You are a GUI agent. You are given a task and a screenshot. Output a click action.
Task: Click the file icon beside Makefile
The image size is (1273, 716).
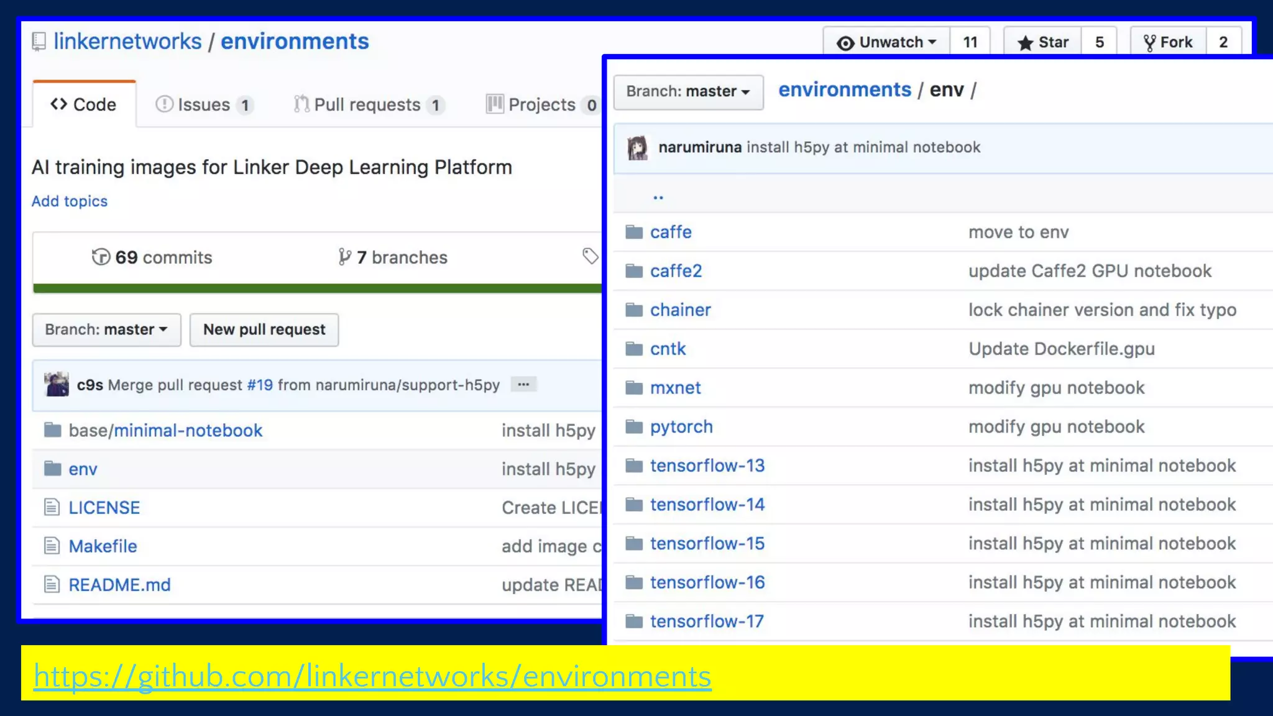tap(52, 546)
